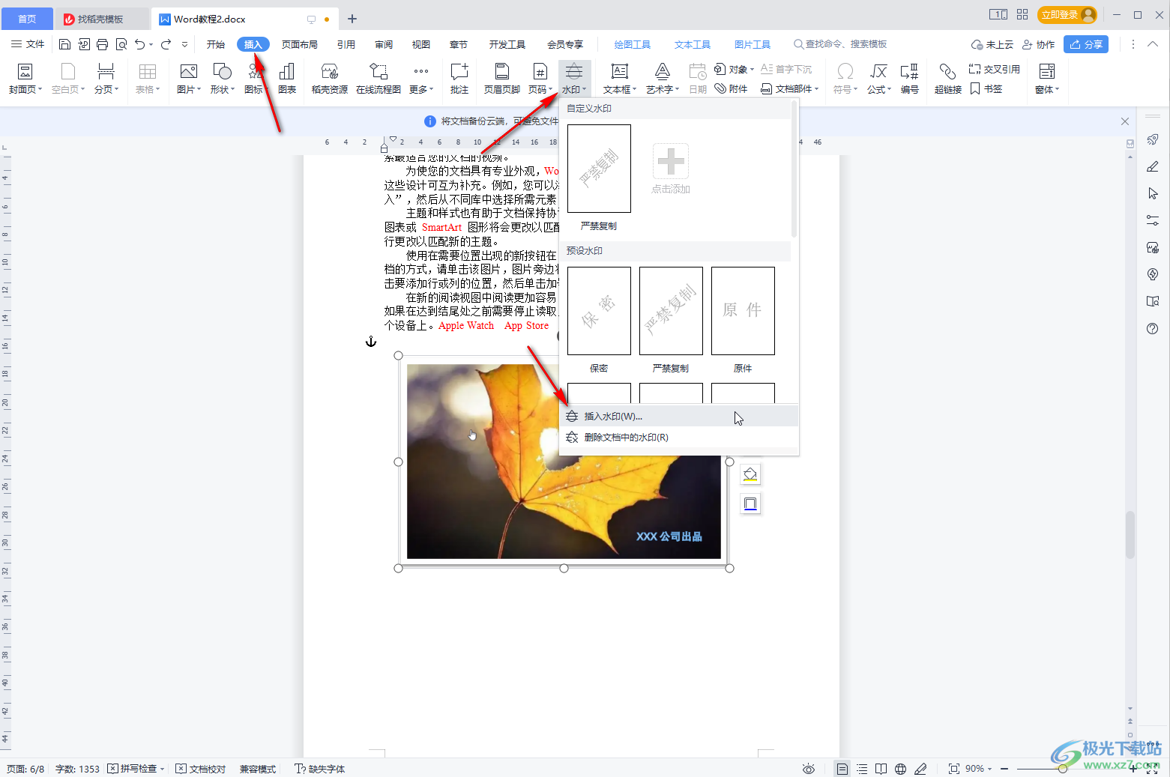This screenshot has height=777, width=1170.
Task: Open quick access toolbar customize dropdown
Action: pos(184,44)
